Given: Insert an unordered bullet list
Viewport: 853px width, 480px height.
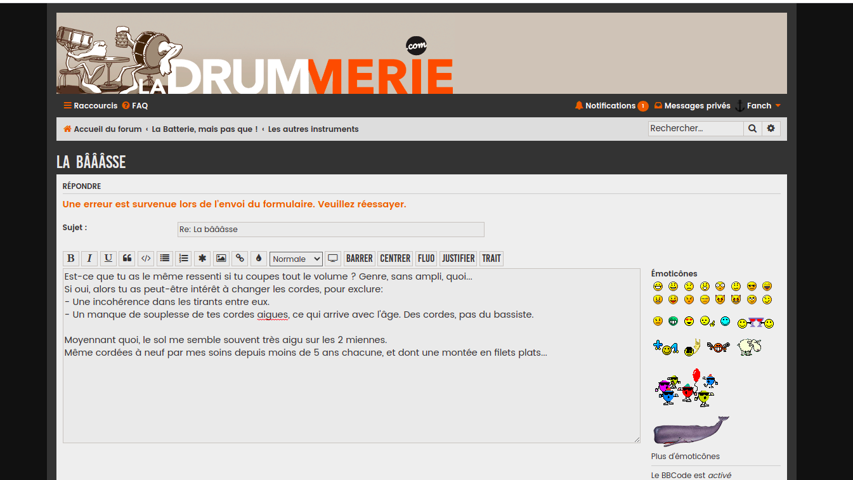Looking at the screenshot, I should [x=165, y=259].
